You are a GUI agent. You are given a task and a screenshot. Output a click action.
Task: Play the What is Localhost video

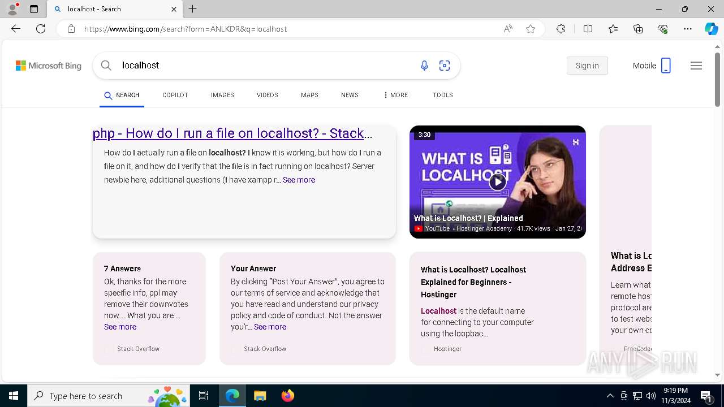point(497,182)
